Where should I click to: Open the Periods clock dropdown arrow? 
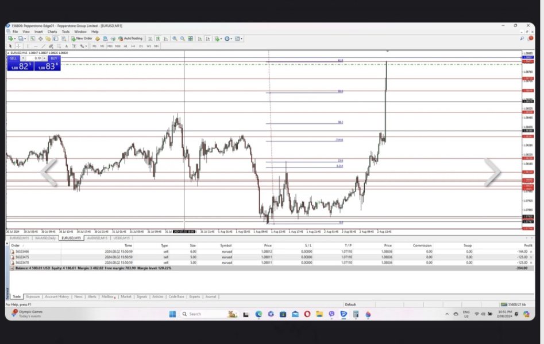[232, 39]
